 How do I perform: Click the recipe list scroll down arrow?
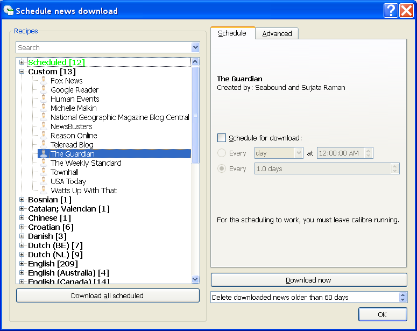click(x=195, y=279)
